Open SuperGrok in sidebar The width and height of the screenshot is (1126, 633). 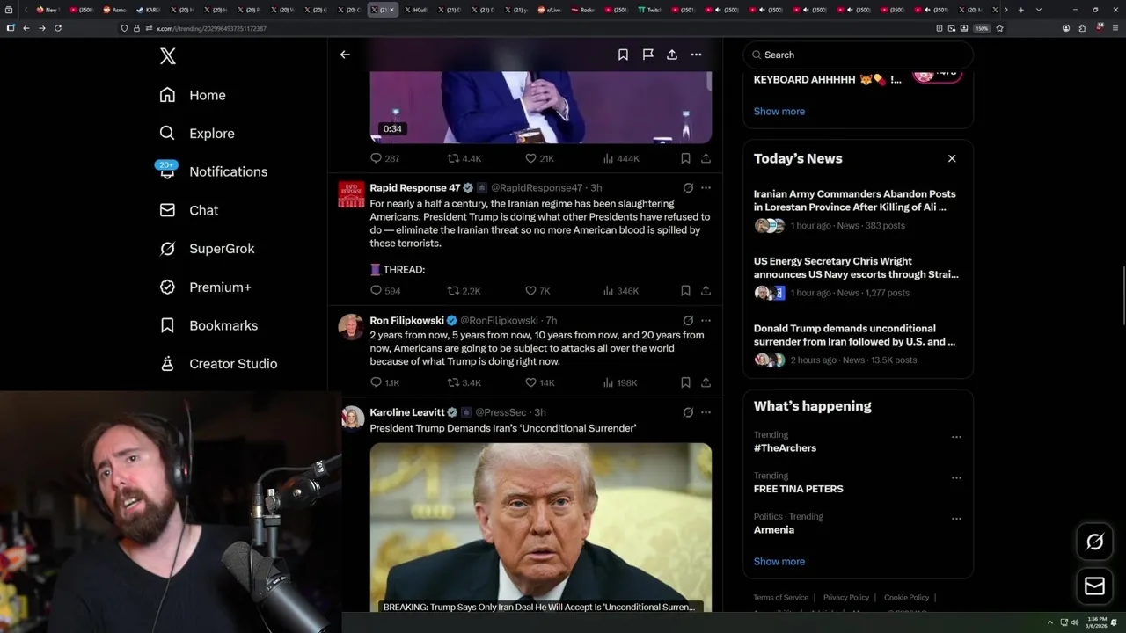coord(207,249)
